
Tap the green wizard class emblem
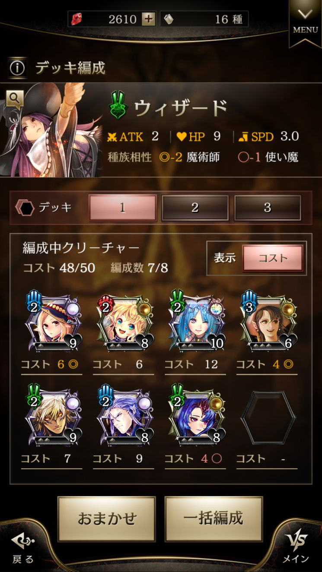click(118, 106)
